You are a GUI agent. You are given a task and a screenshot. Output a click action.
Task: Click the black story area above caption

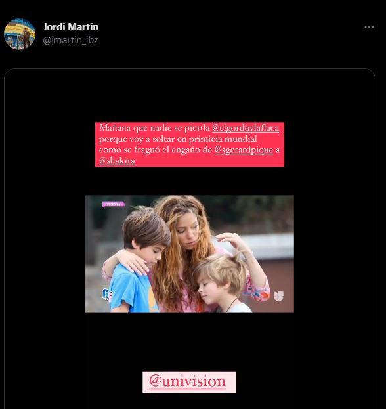pyautogui.click(x=189, y=95)
